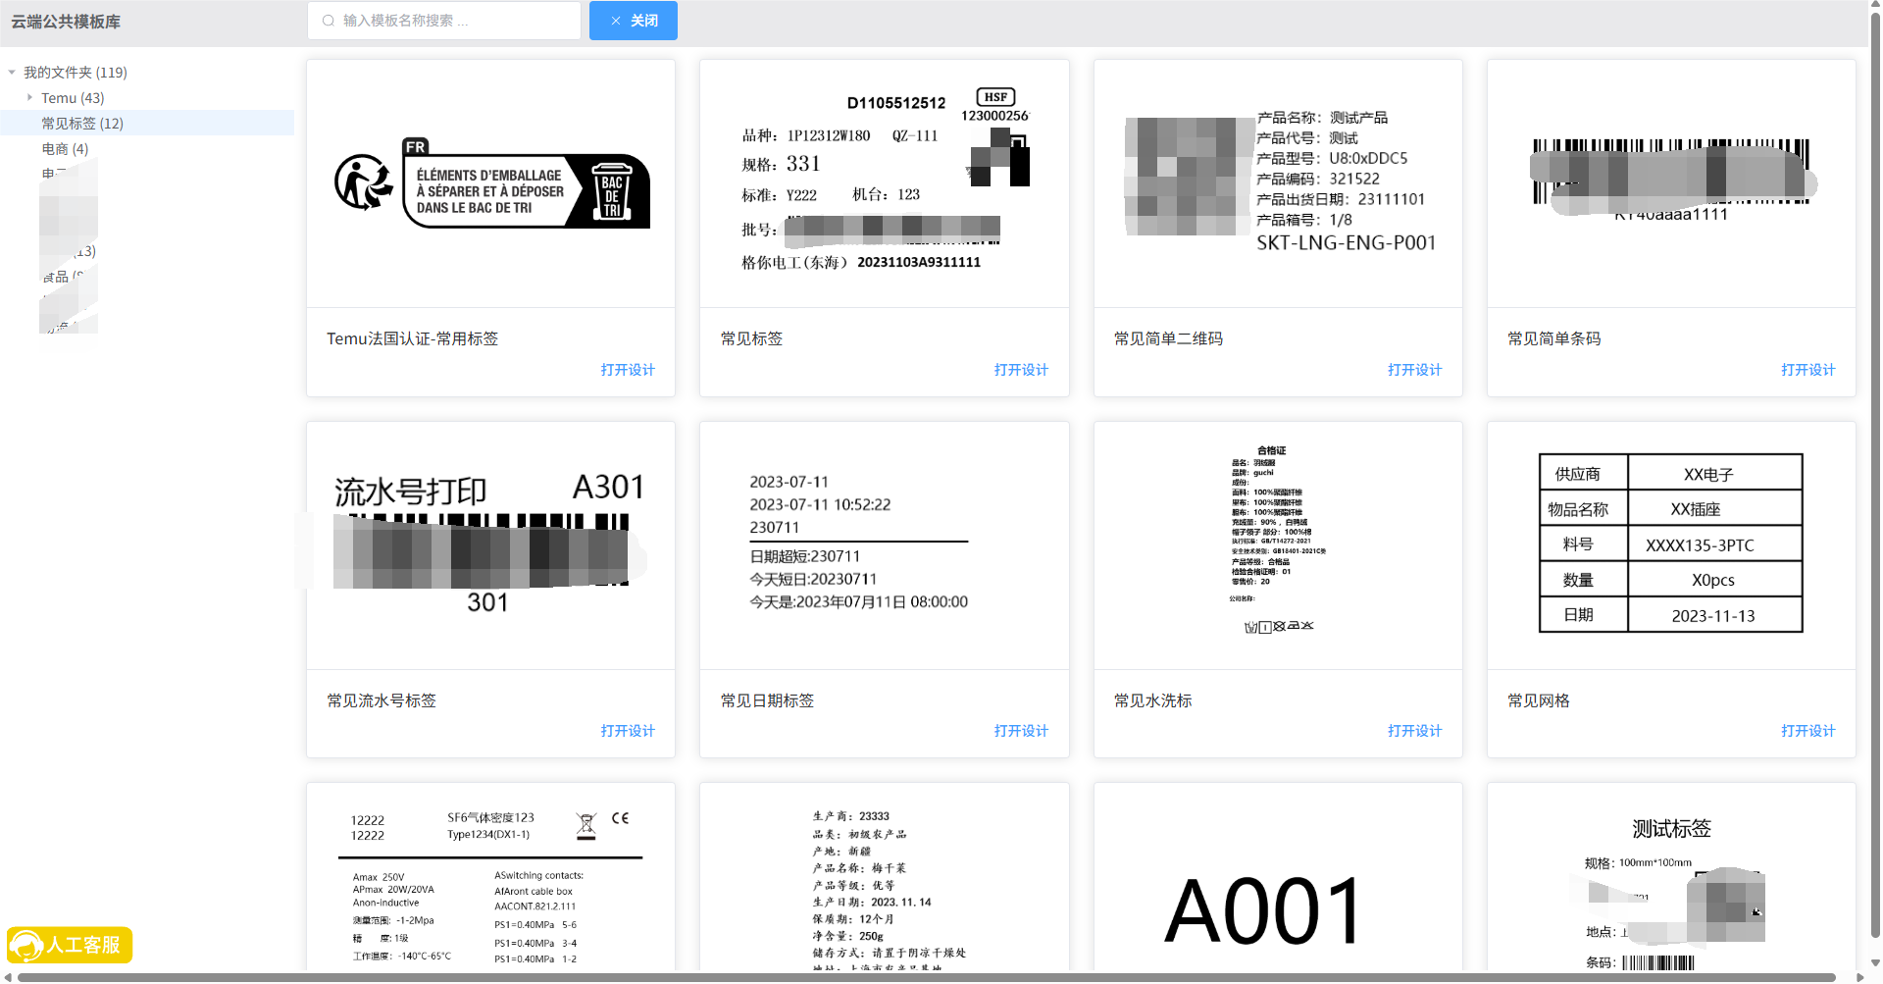This screenshot has height=984, width=1883.
Task: Click the 常见简单二维码 title text
Action: (x=1168, y=338)
